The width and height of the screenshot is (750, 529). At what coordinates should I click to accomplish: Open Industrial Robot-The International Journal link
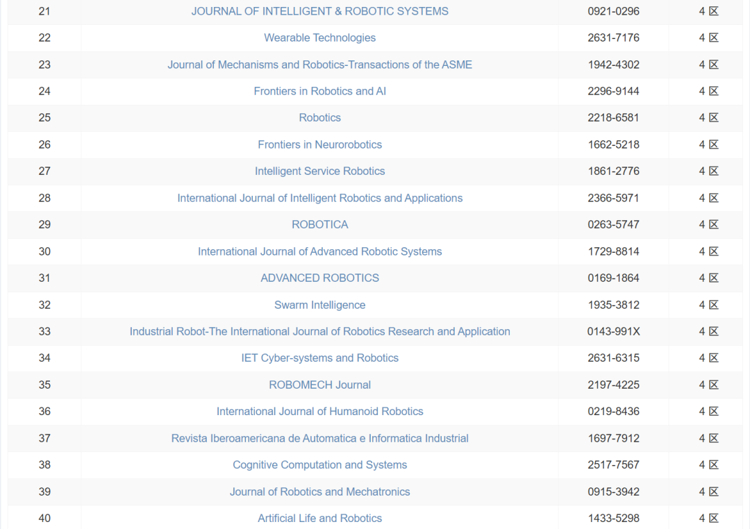pyautogui.click(x=319, y=331)
